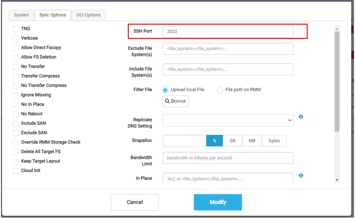Select MB unit for Snapalloc

click(252, 141)
